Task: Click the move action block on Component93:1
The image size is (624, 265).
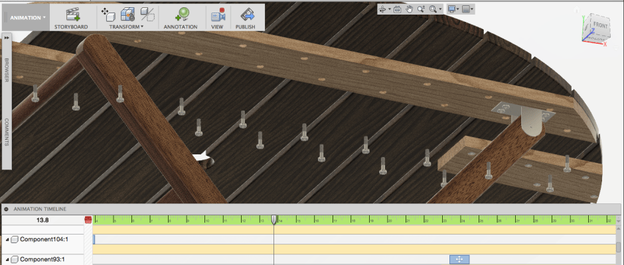Action: click(x=459, y=260)
